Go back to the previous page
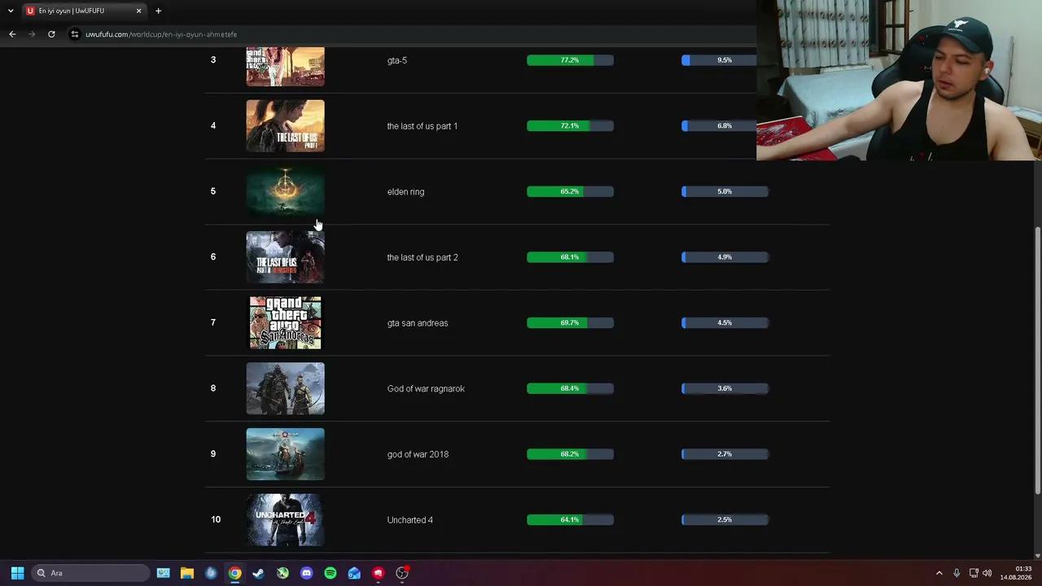 [x=12, y=34]
